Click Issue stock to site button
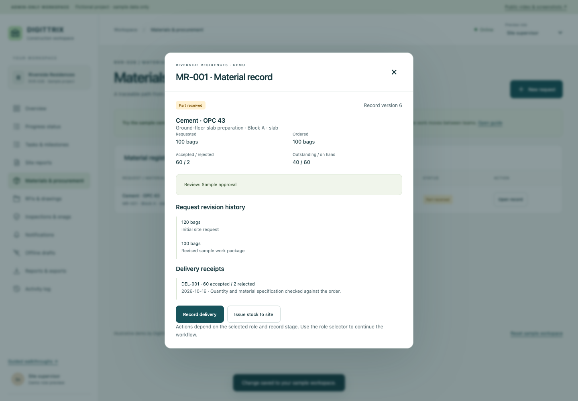Screen dimensions: 578x401 254,314
